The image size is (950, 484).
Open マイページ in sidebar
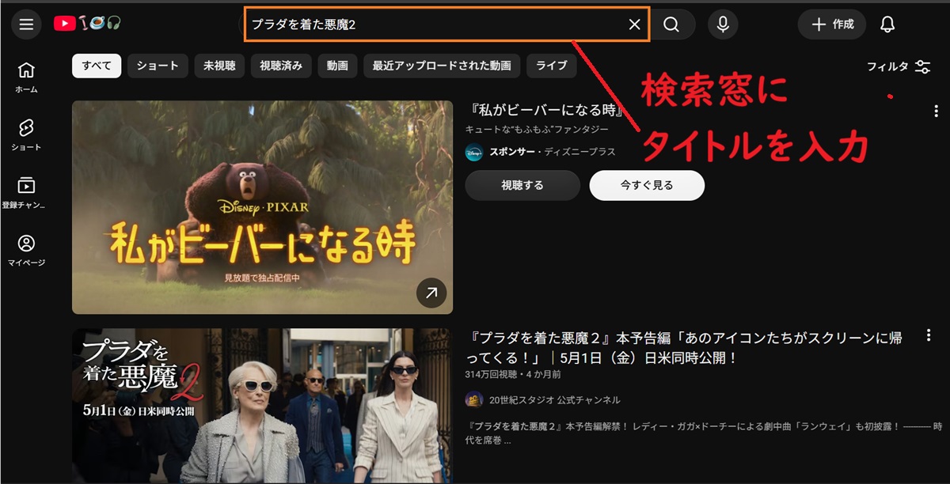(x=26, y=251)
